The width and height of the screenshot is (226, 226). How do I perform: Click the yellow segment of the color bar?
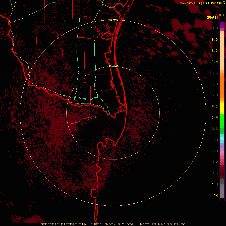222,107
